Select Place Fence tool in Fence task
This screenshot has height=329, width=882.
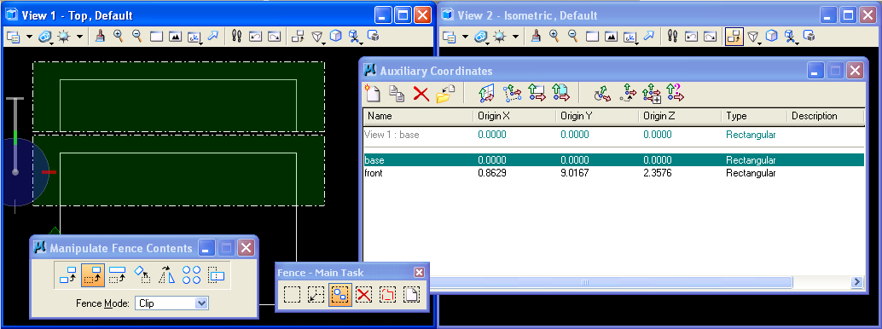[292, 295]
